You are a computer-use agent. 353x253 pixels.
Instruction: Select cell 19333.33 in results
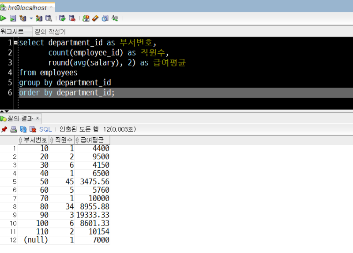(92, 215)
